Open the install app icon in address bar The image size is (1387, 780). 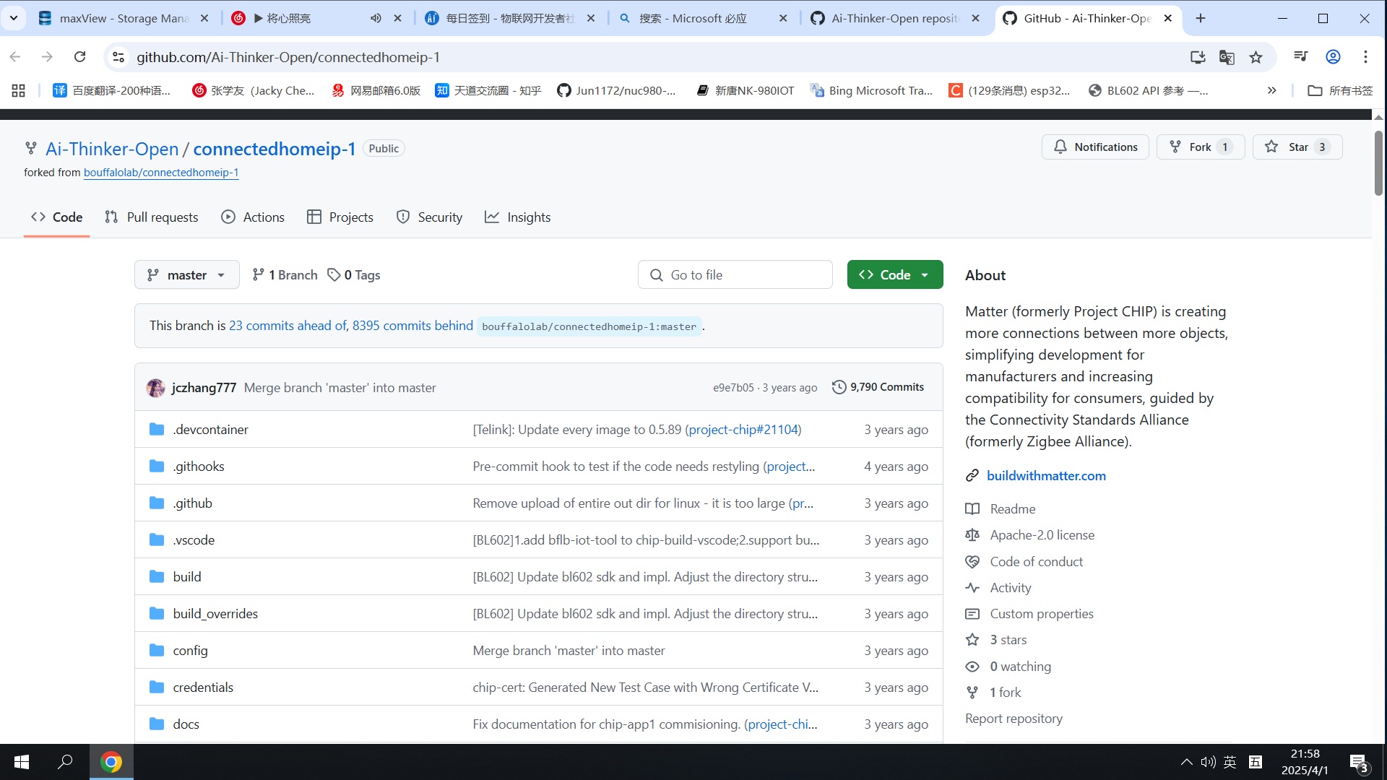click(x=1198, y=57)
